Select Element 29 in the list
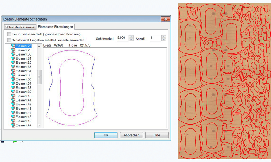Image resolution: width=271 pixels, height=162 pixels. [x=23, y=50]
